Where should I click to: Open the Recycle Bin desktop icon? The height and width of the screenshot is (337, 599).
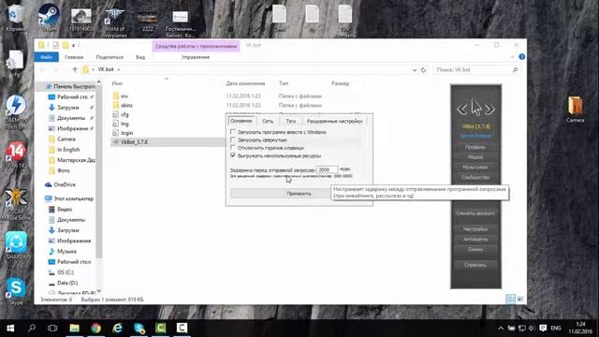pyautogui.click(x=15, y=17)
